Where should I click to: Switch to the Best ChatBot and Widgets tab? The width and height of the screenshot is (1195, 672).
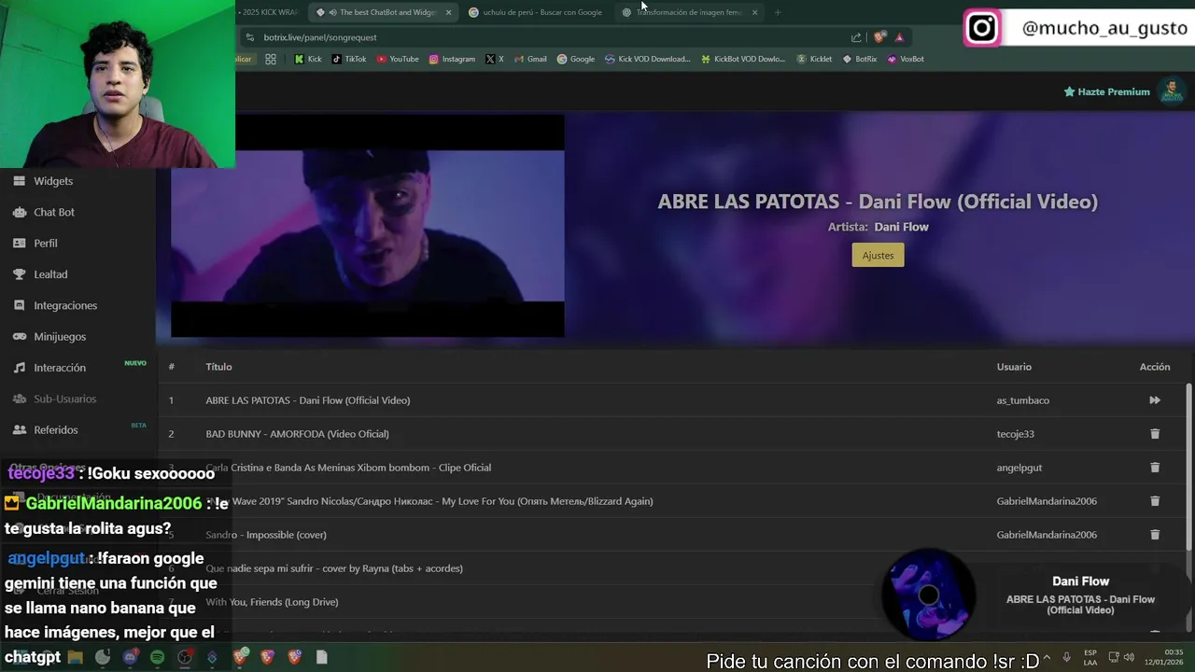385,12
